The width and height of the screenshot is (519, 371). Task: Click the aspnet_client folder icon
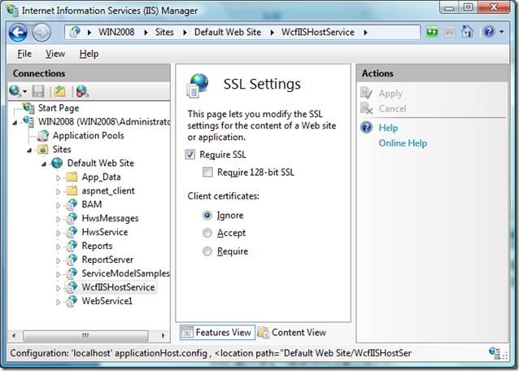(72, 190)
